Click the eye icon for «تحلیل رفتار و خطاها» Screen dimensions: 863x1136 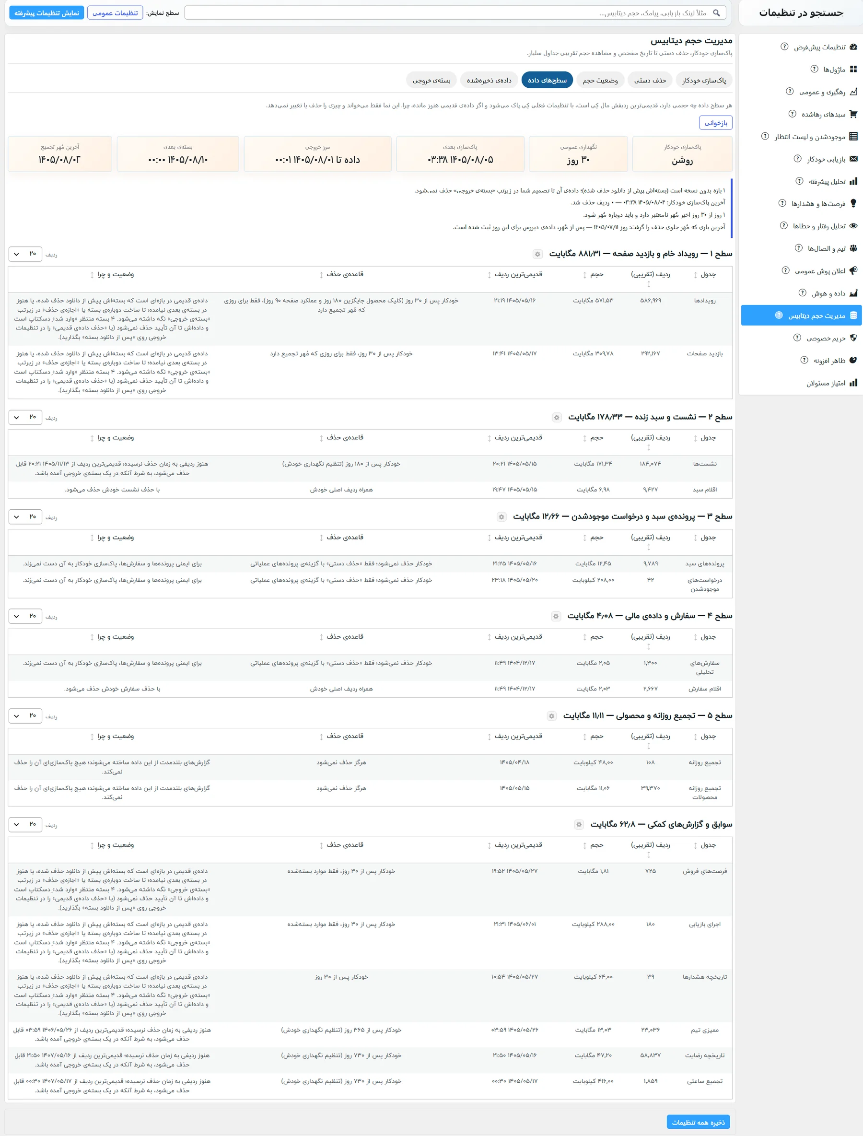pyautogui.click(x=853, y=226)
